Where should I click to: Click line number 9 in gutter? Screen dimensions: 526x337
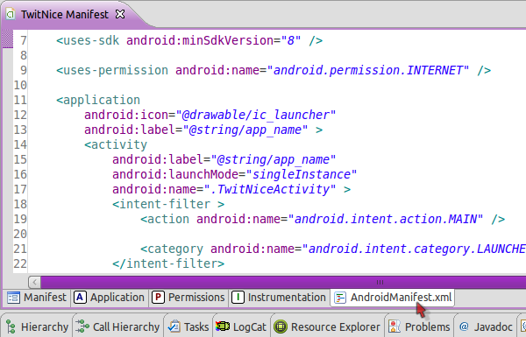click(23, 70)
